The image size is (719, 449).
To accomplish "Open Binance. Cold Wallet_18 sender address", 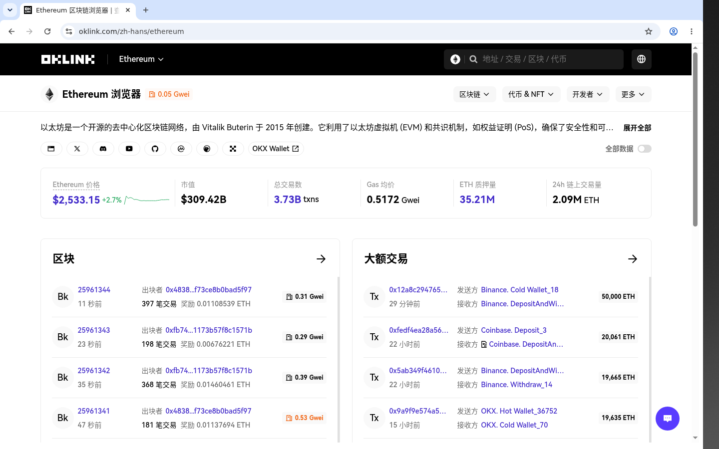I will coord(520,290).
